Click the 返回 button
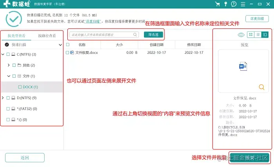Image resolution: width=274 pixels, height=167 pixels. point(25,158)
